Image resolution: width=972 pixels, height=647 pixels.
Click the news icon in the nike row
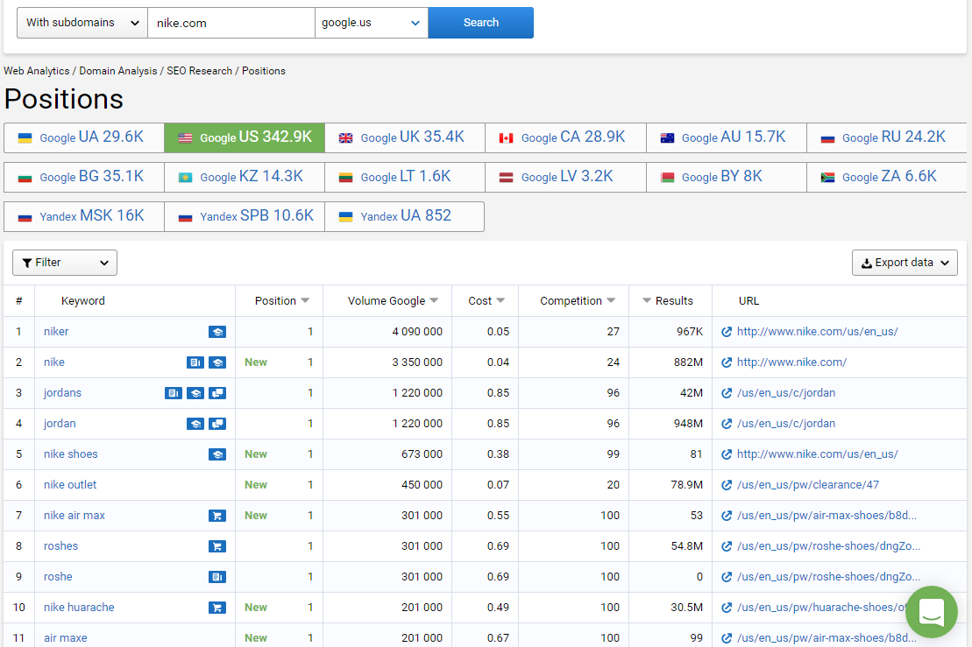[x=195, y=362]
